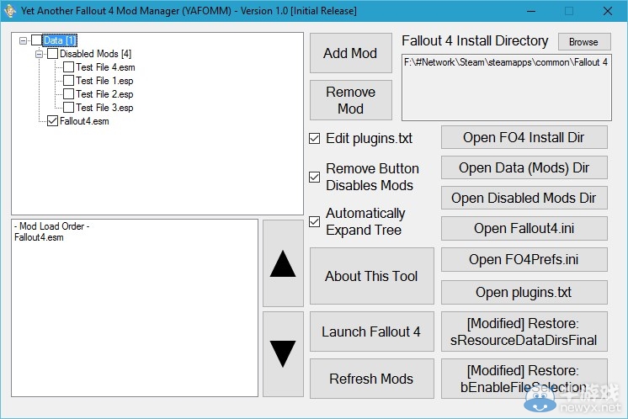Browse for Fallout 4 install directory

(x=584, y=41)
